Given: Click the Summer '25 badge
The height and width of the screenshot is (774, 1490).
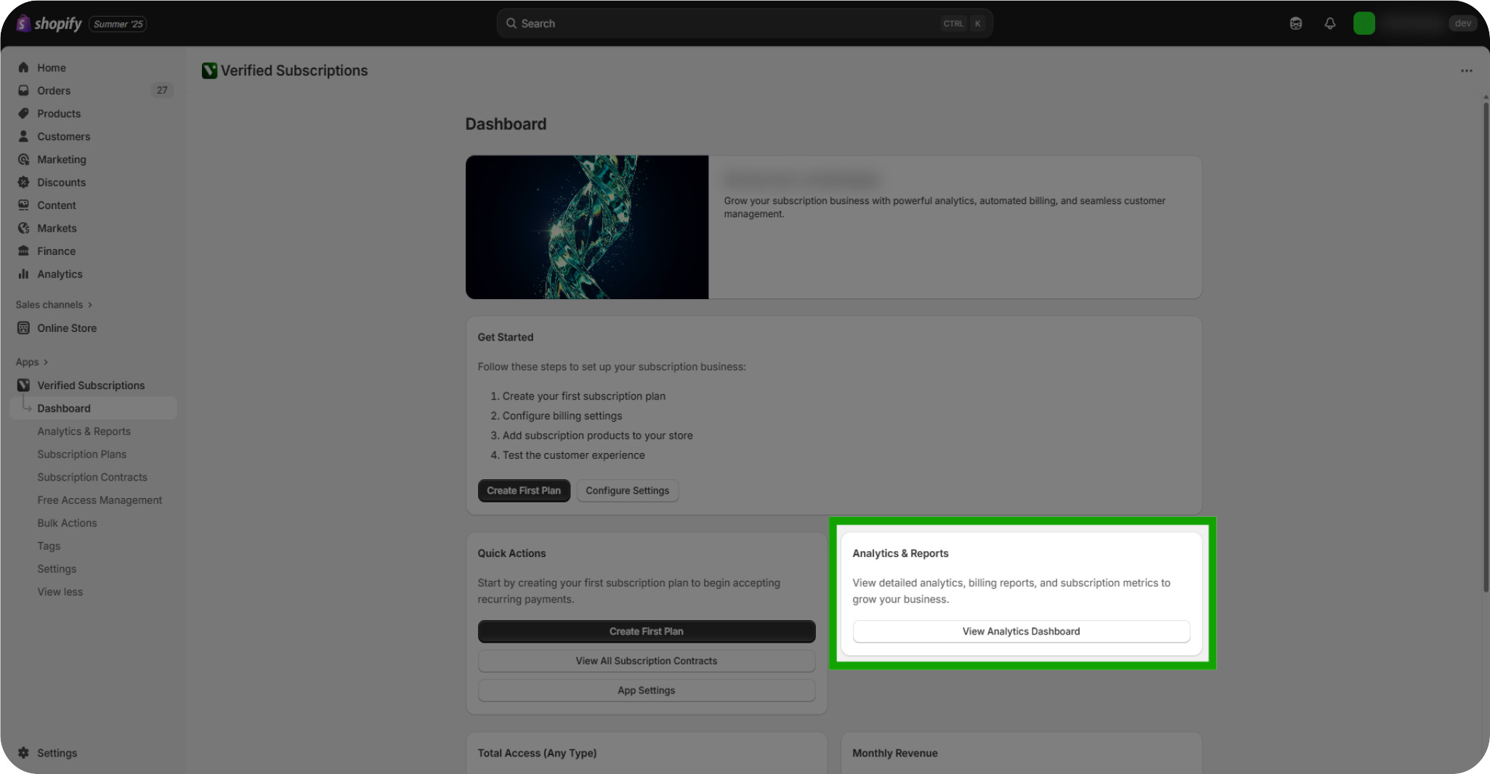Looking at the screenshot, I should click(118, 24).
